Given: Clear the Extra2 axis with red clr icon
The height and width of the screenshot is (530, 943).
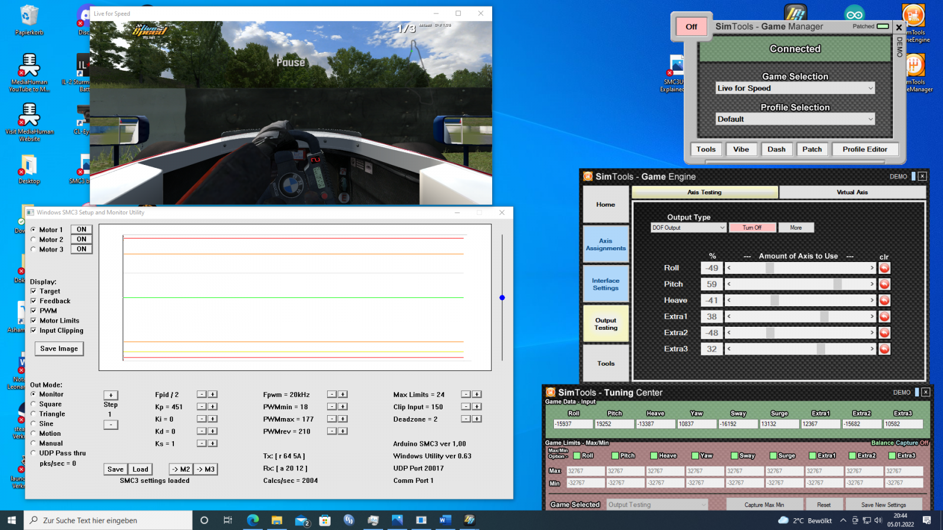Looking at the screenshot, I should (x=884, y=333).
